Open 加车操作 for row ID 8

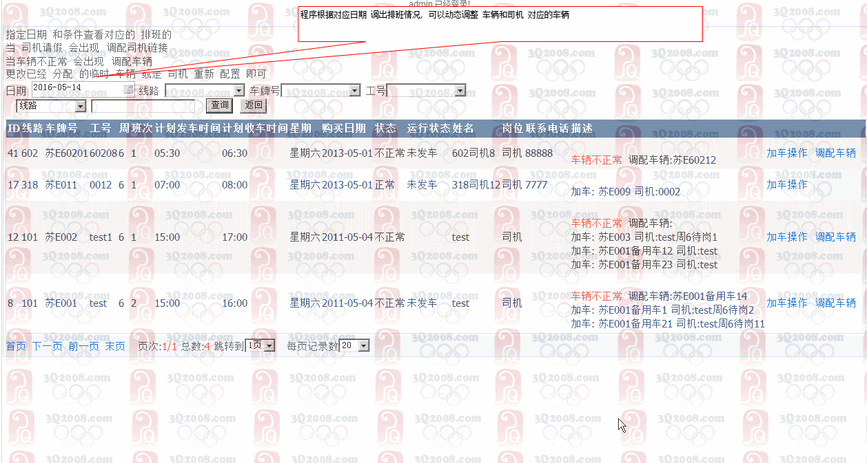[x=787, y=303]
